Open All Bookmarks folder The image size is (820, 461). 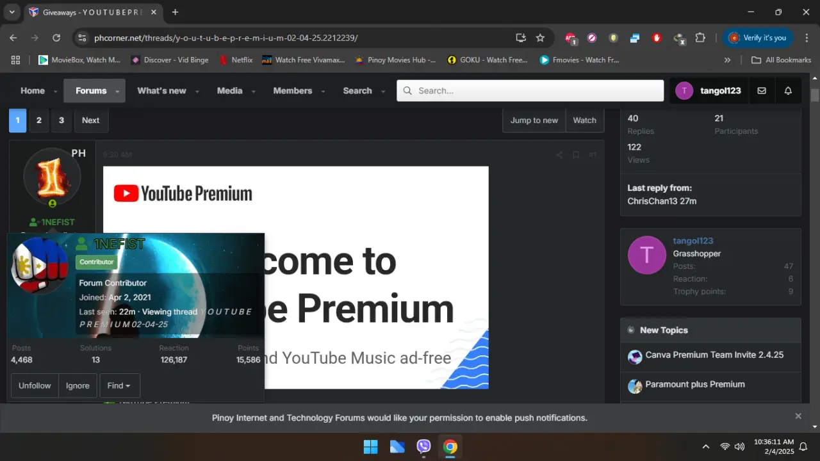tap(781, 60)
